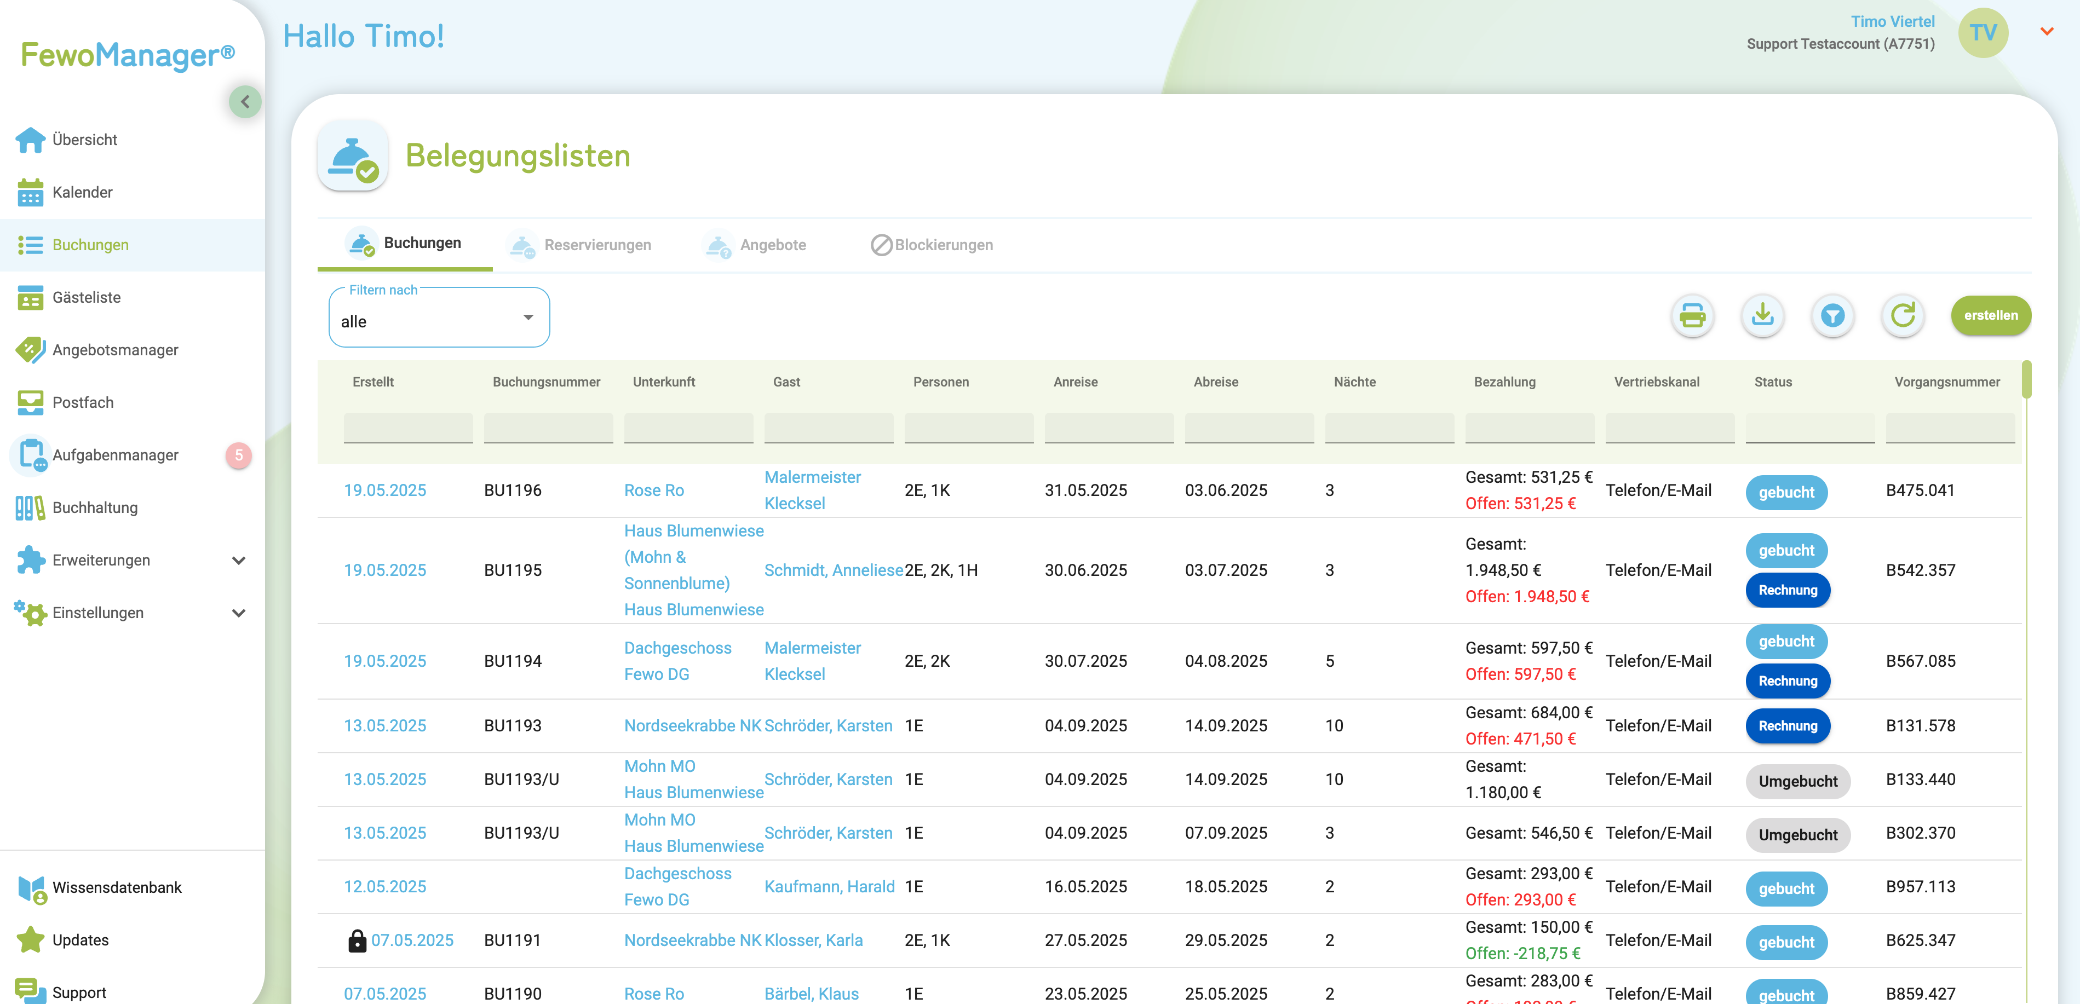Collapse the sidebar using the arrow button
Image resolution: width=2080 pixels, height=1004 pixels.
click(x=245, y=101)
